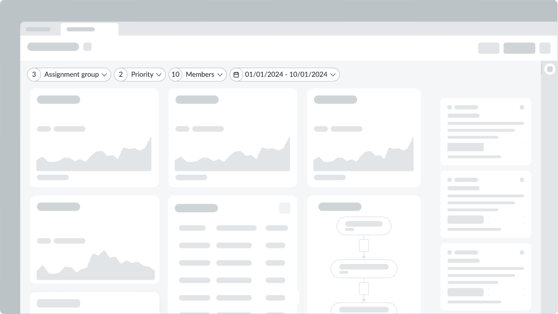The height and width of the screenshot is (314, 558).
Task: Collapse the right side panel via its edge icon
Action: 549,68
